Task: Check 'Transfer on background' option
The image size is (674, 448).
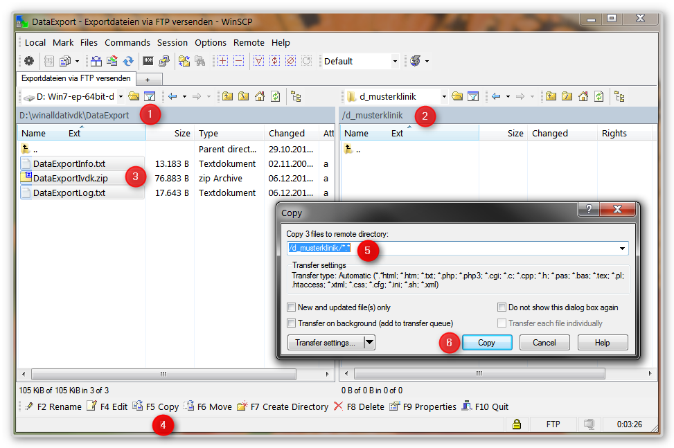Action: point(292,323)
